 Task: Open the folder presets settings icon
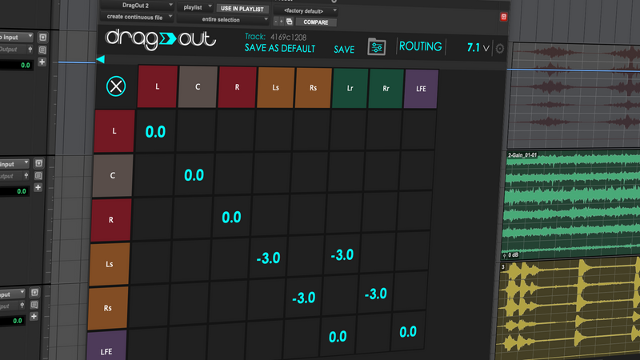(x=376, y=47)
